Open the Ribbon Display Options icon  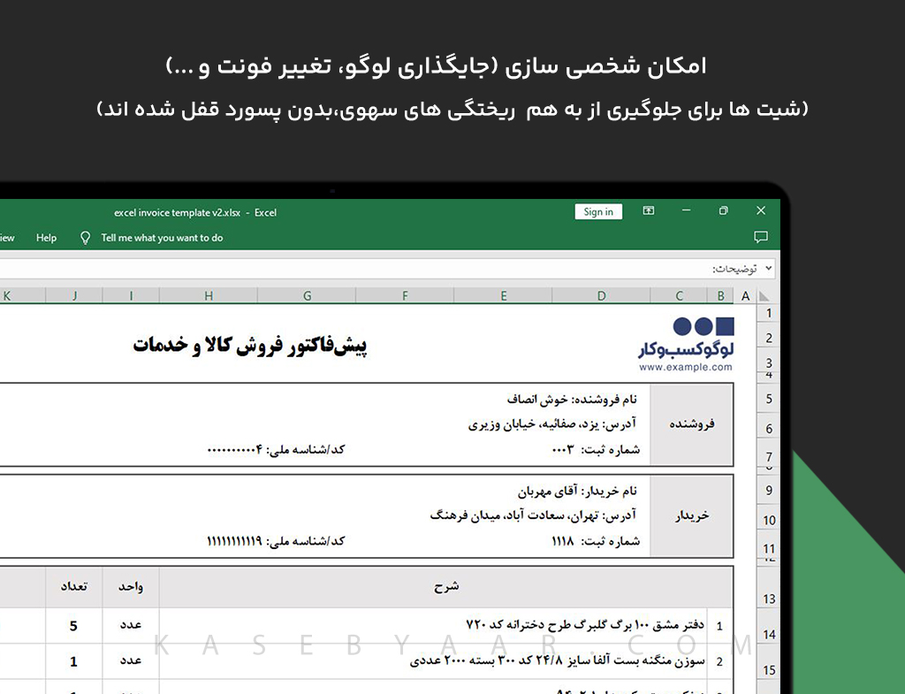point(649,210)
